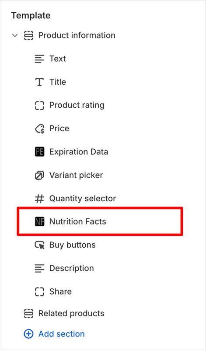Click the NF Nutrition Facts icon
This screenshot has height=350, width=206.
point(39,221)
